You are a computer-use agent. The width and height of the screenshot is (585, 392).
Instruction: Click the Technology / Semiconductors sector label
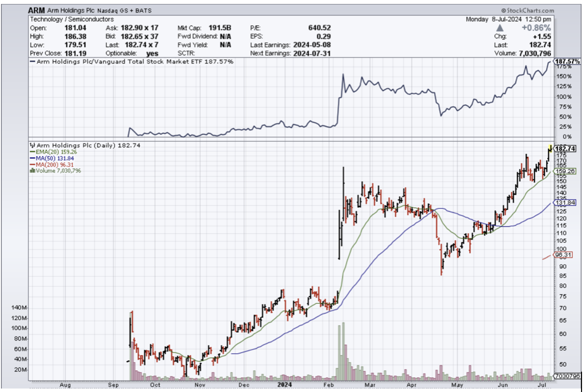(x=72, y=19)
